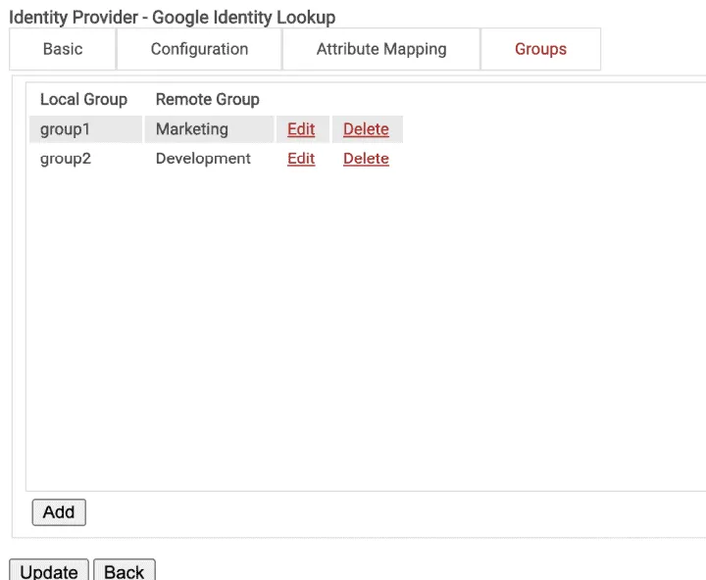Select the group1 local group cell
Screen dimensions: 706x580
point(85,129)
